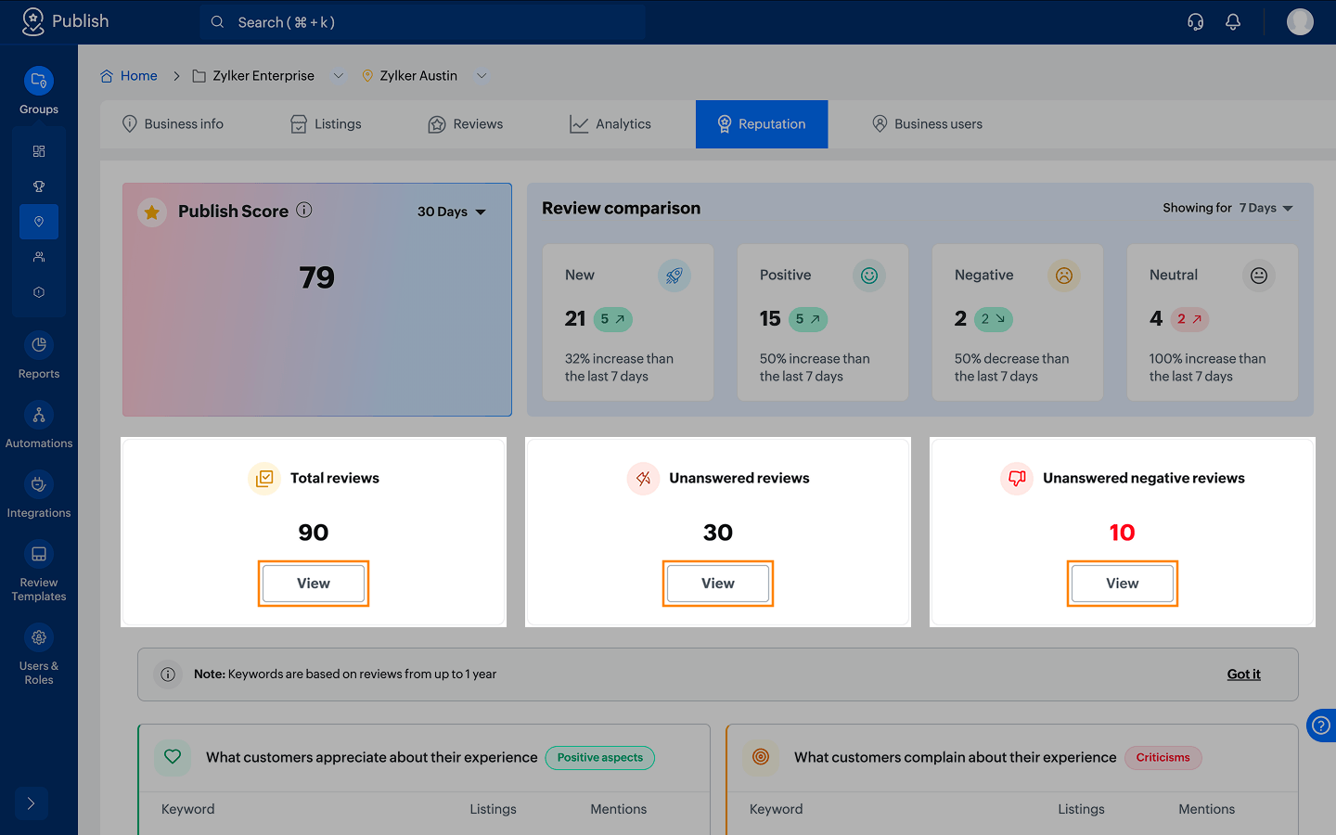The width and height of the screenshot is (1336, 835).
Task: Expand the left sidebar with arrow
Action: (31, 803)
